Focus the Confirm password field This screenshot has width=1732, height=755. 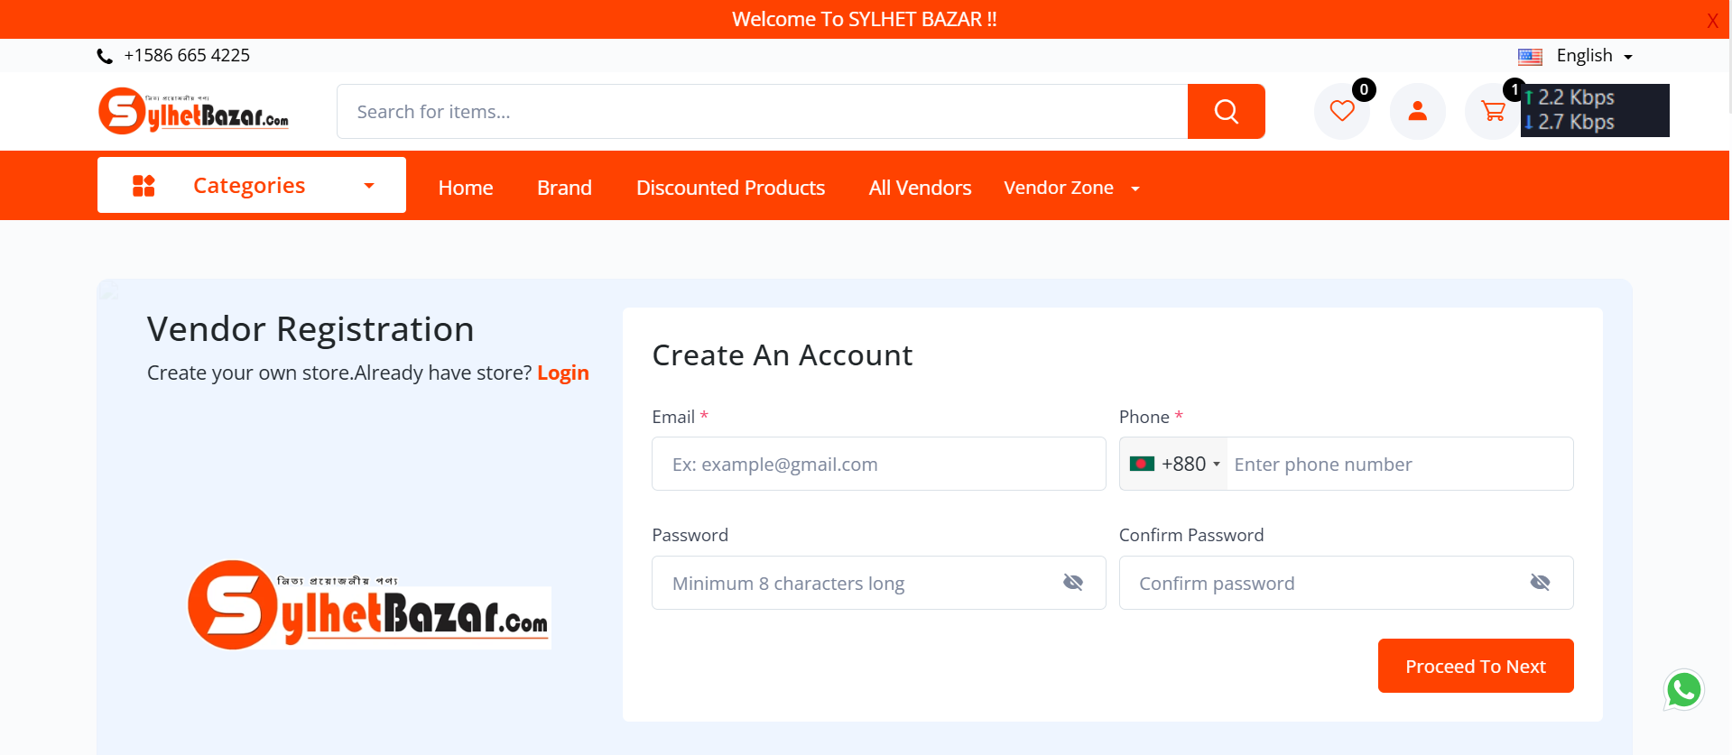click(1346, 583)
